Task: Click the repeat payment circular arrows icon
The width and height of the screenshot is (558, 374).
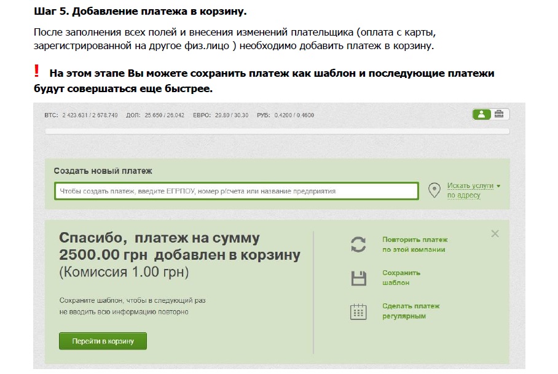Action: pos(358,244)
